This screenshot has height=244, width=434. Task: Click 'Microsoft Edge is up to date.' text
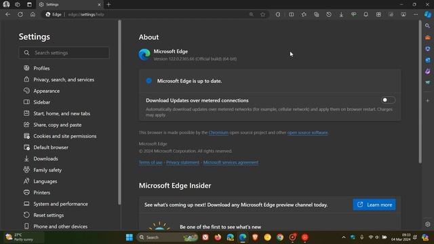click(x=189, y=81)
